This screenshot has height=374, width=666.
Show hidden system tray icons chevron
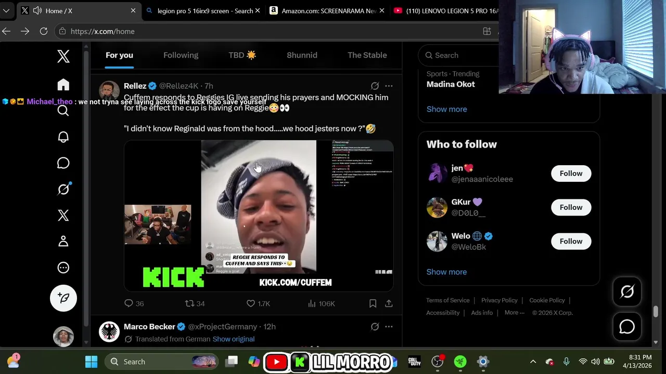click(533, 362)
